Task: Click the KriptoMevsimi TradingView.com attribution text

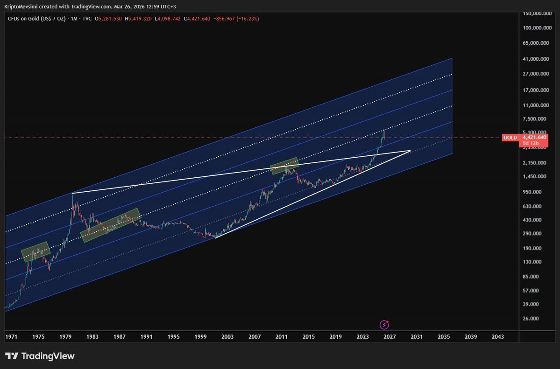Action: click(90, 7)
